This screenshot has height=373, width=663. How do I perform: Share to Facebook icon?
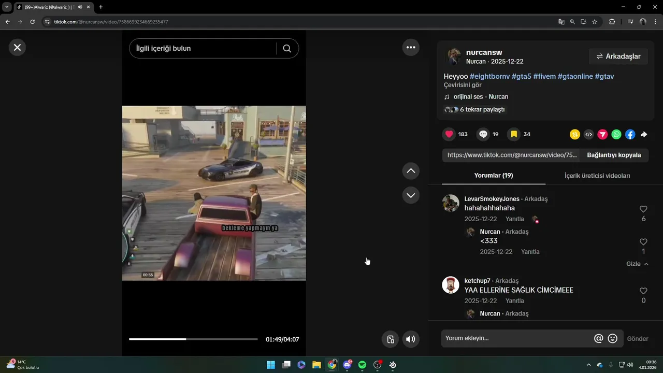pyautogui.click(x=630, y=134)
